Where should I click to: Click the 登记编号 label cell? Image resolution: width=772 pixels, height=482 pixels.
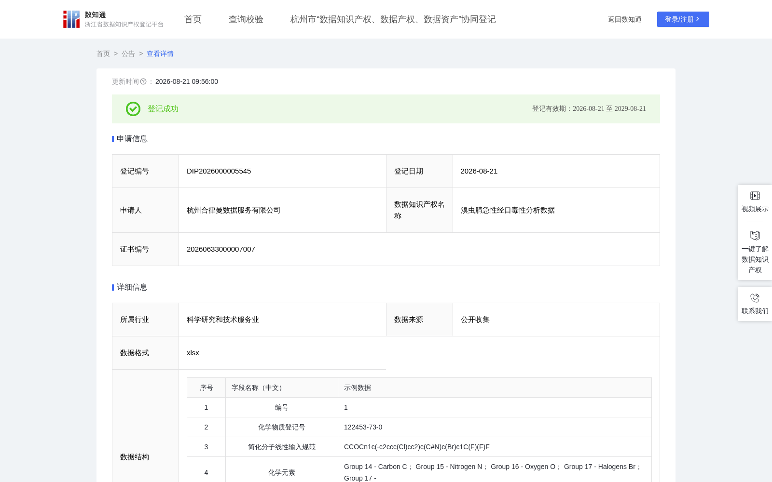point(146,171)
